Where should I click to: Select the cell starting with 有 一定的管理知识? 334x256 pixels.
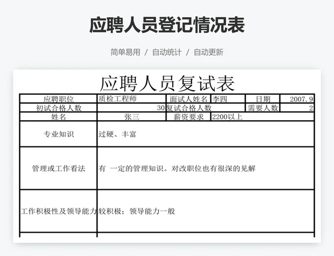pos(205,168)
